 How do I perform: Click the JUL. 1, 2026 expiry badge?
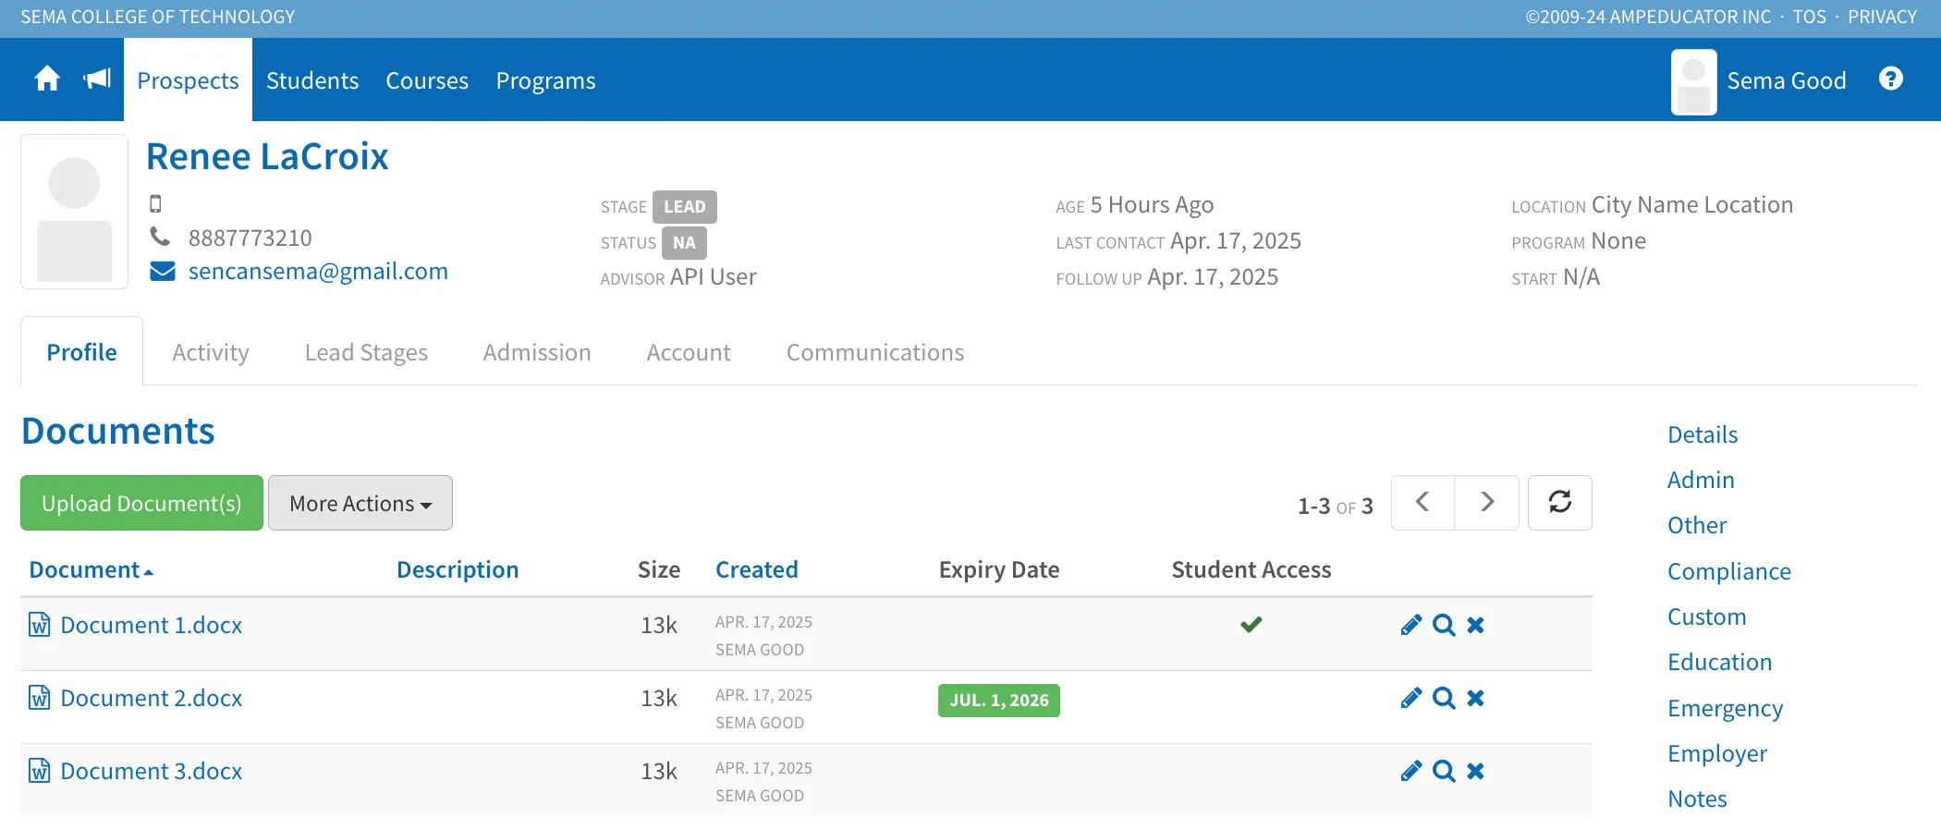(x=999, y=701)
